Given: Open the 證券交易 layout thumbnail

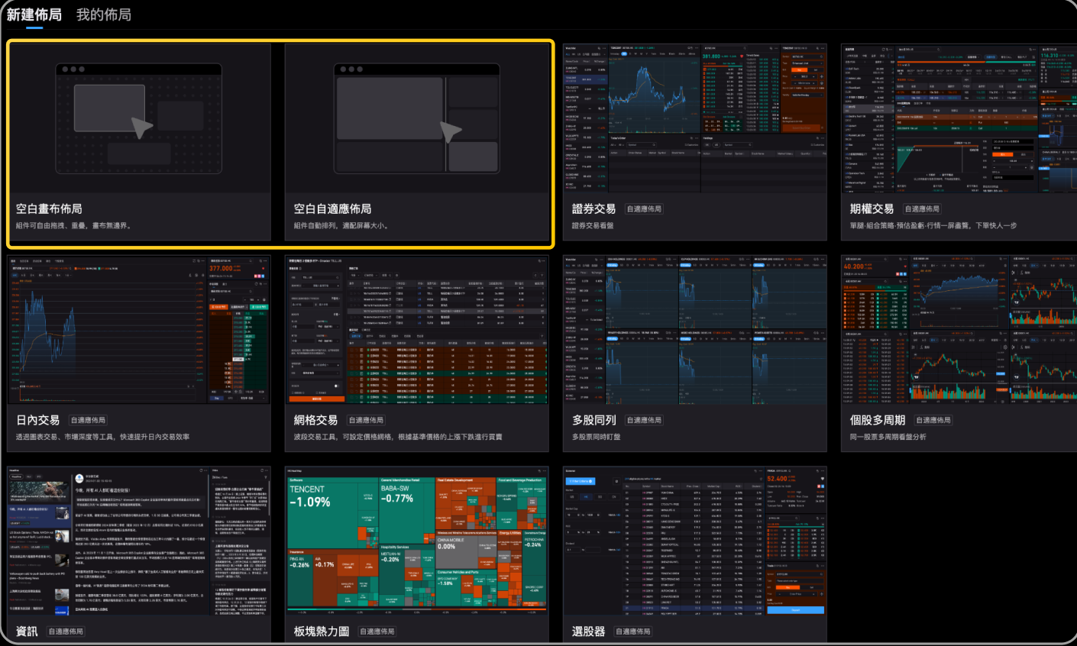Looking at the screenshot, I should coord(694,118).
